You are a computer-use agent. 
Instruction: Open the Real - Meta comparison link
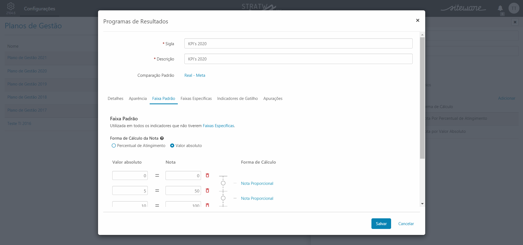point(195,75)
